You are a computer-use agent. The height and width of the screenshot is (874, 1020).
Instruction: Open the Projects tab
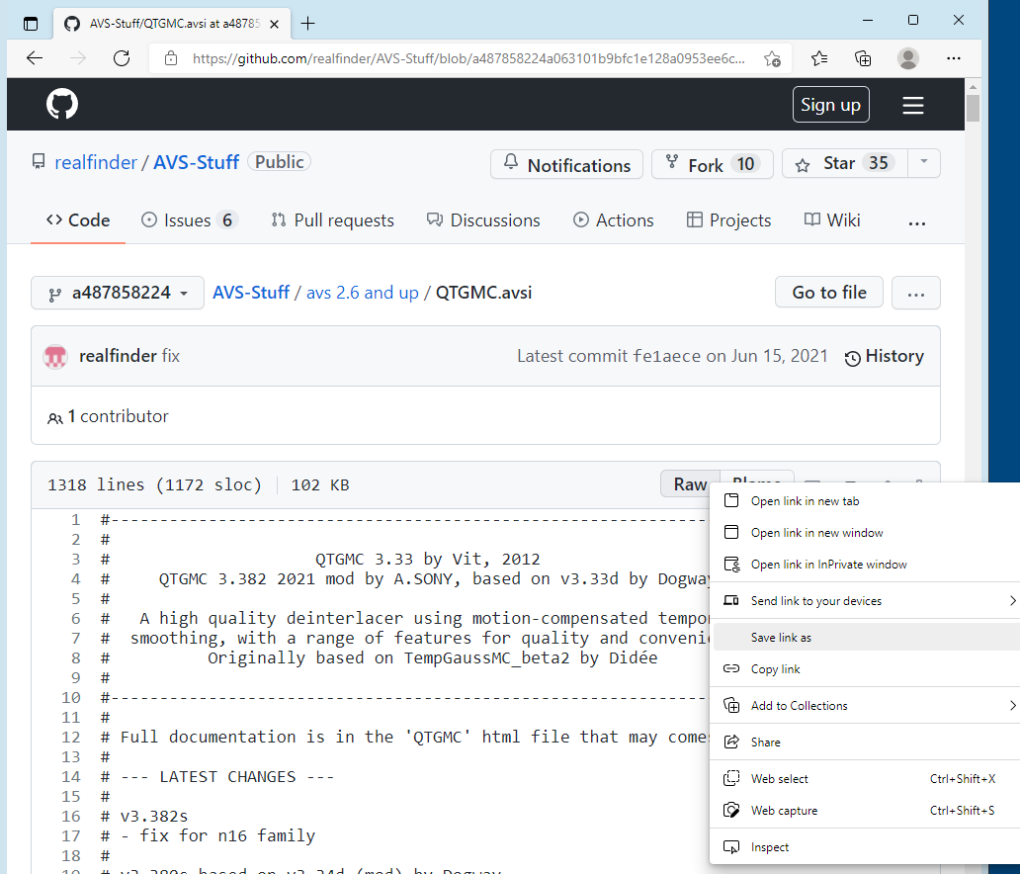coord(728,220)
